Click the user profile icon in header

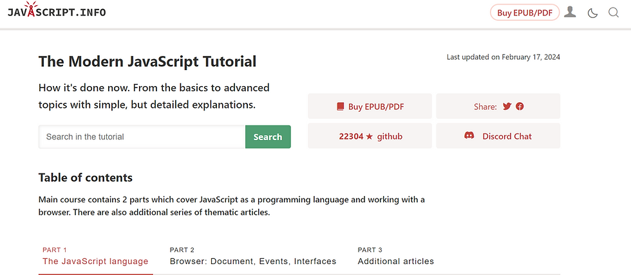point(569,12)
